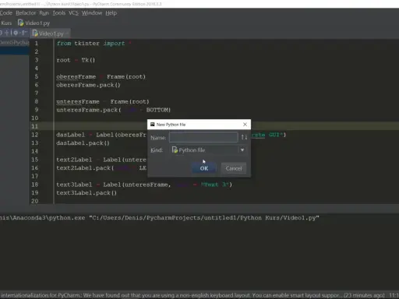Click the Python file icon in Kind box
Image resolution: width=399 pixels, height=299 pixels.
tap(175, 149)
